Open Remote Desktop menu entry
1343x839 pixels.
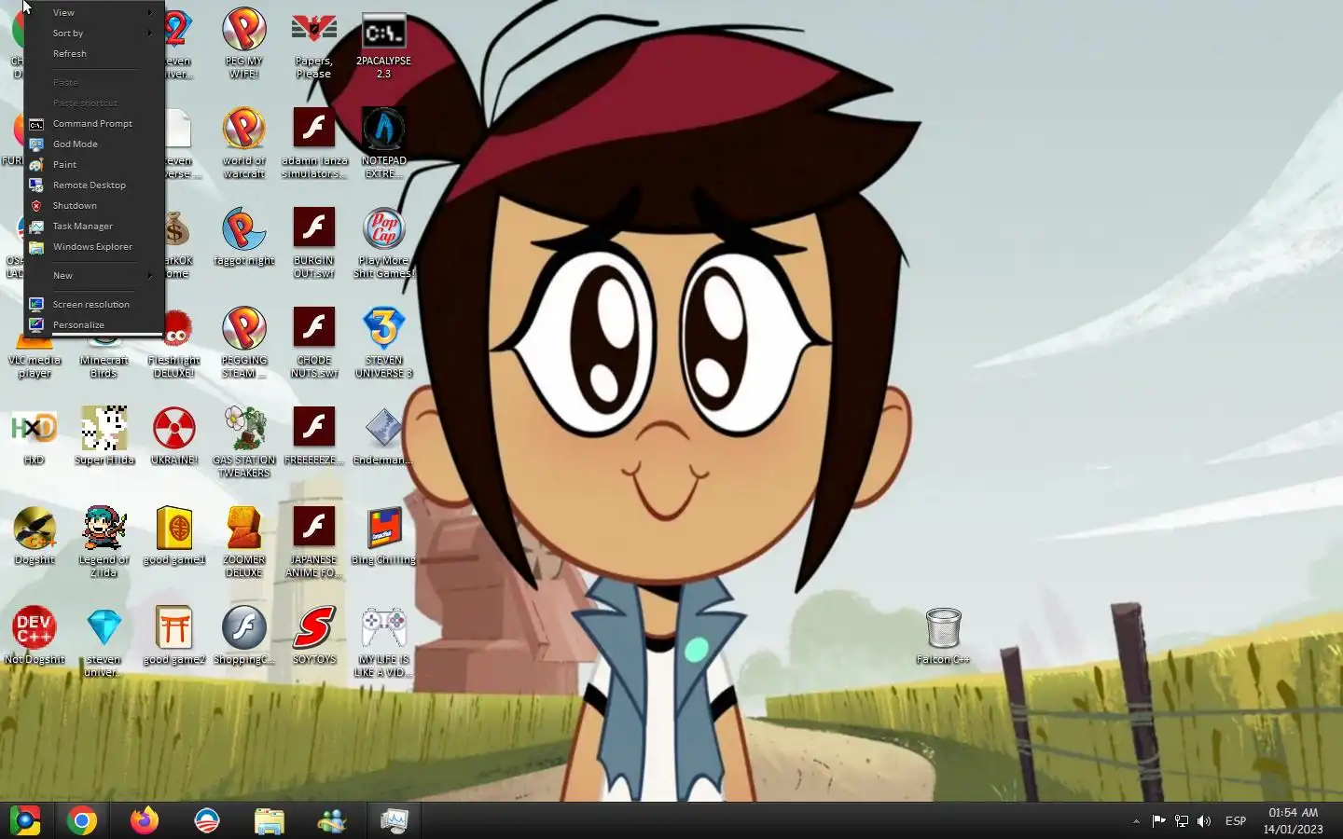tap(93, 185)
